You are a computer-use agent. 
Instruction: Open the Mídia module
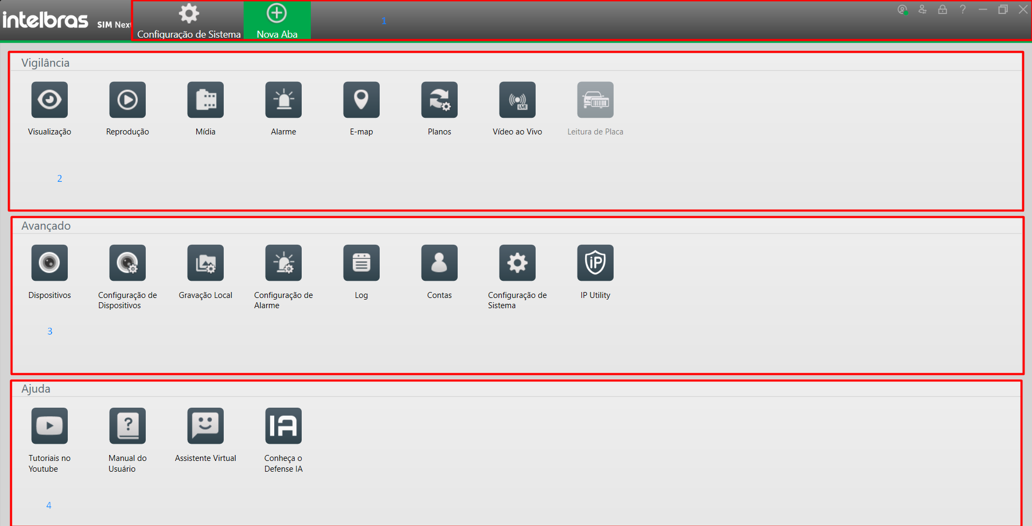click(205, 100)
